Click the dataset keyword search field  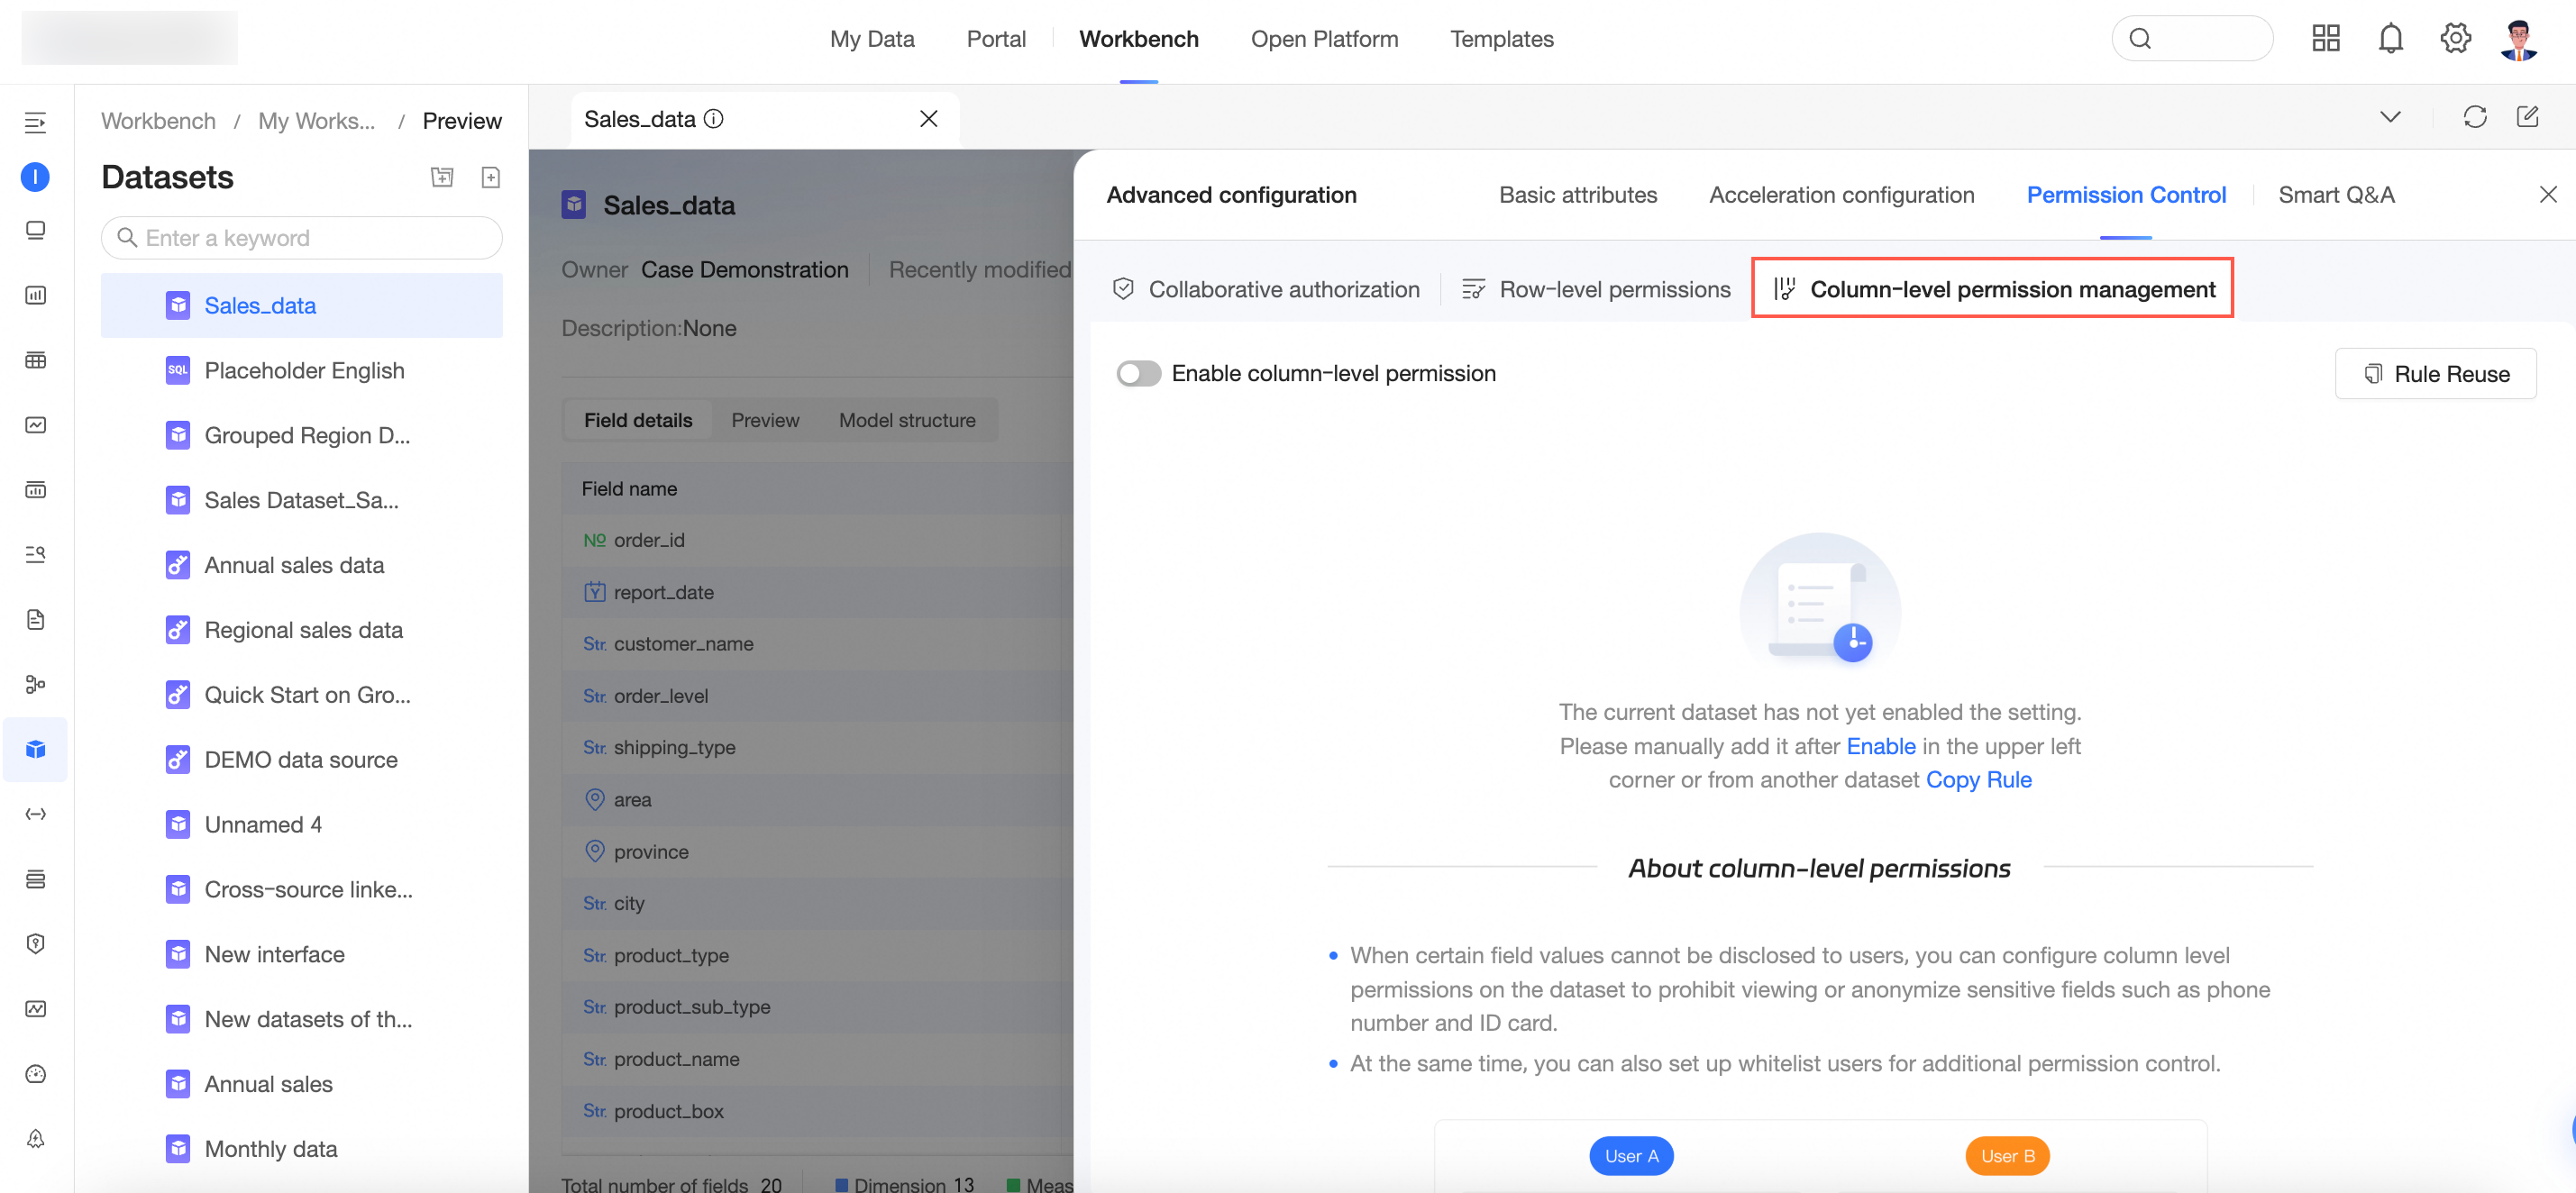point(302,238)
